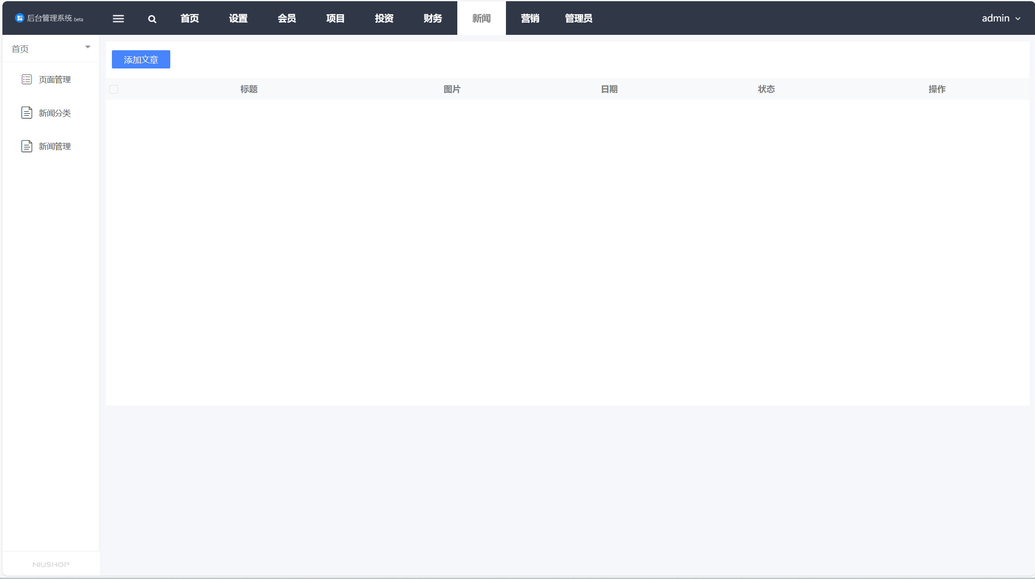Click the NIUSHOP footer logo

tap(51, 564)
